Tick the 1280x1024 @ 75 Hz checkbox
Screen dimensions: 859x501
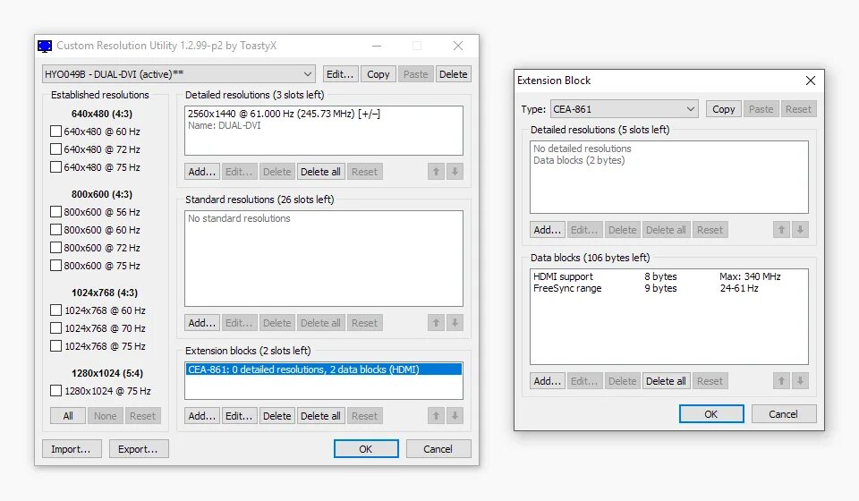55,391
